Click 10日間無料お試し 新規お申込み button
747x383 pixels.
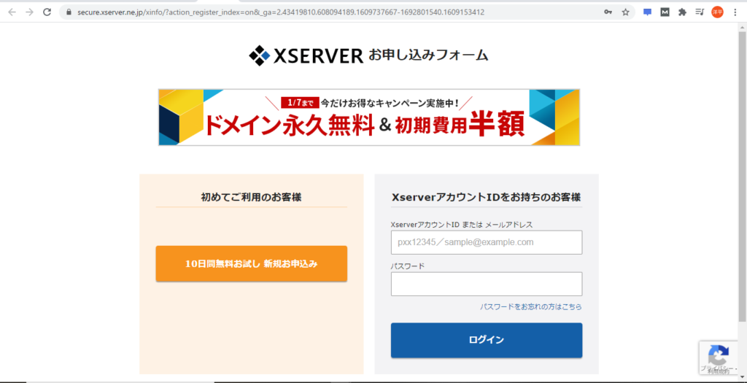tap(252, 264)
